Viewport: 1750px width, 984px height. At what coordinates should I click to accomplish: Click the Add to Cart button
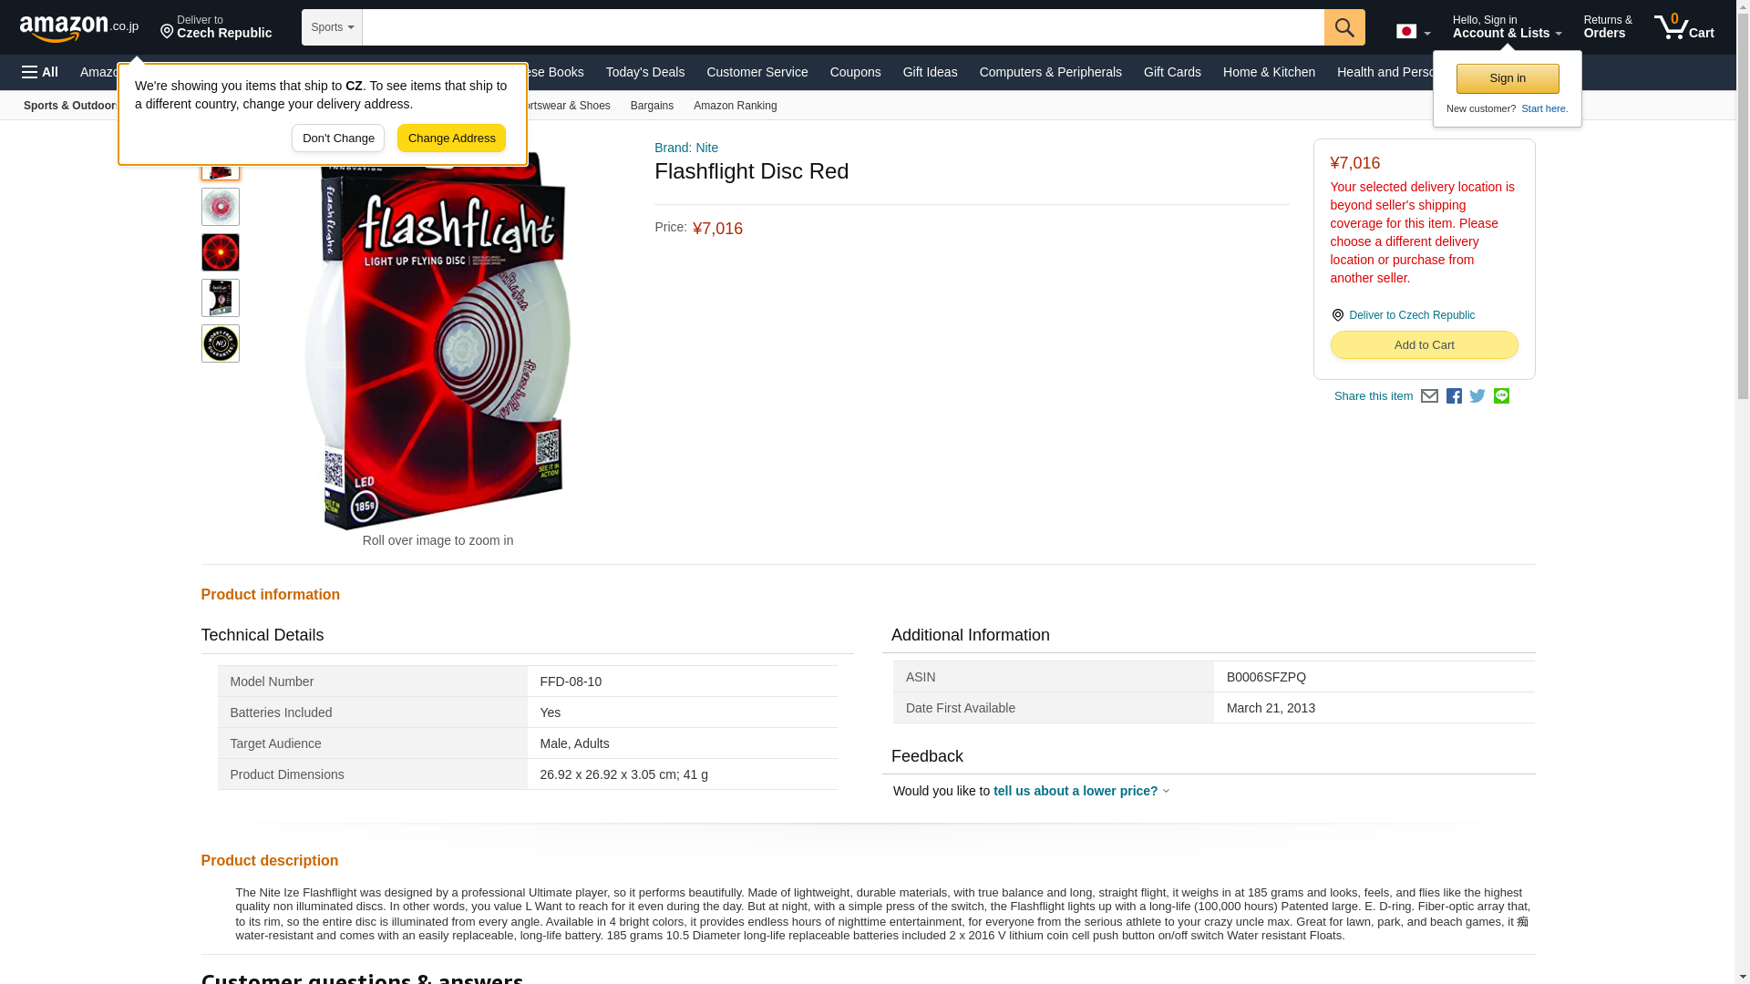click(x=1424, y=345)
